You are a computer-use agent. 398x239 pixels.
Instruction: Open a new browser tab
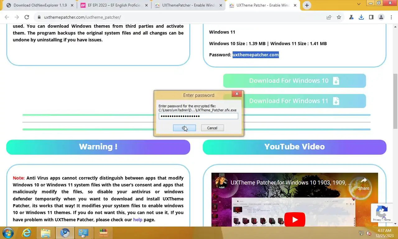(307, 5)
